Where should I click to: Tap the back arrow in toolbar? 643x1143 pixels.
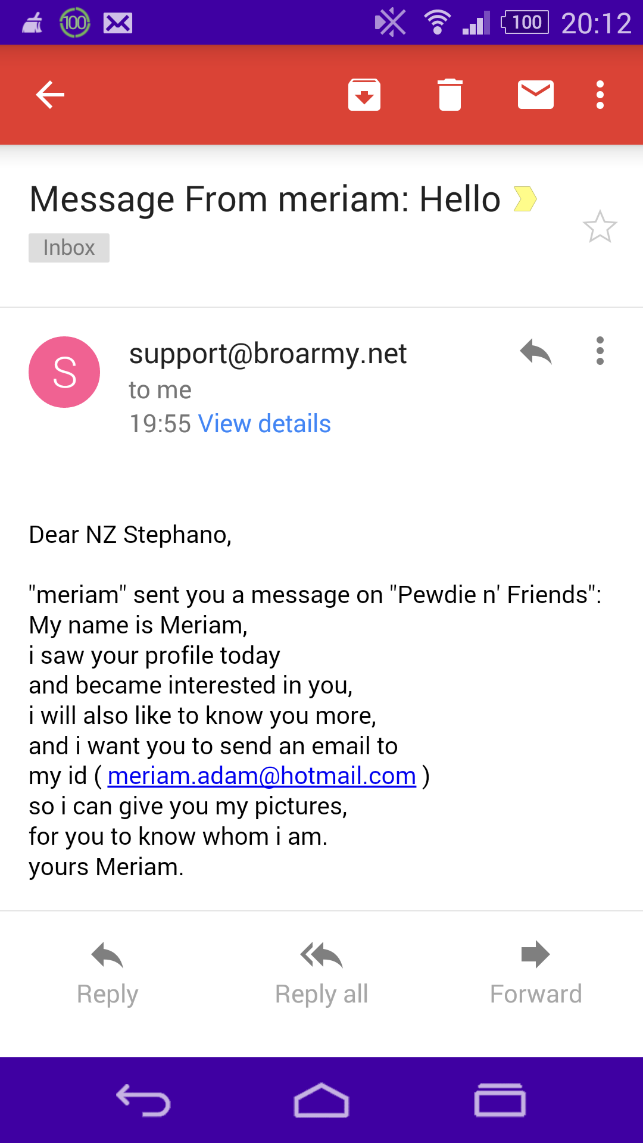pos(50,95)
